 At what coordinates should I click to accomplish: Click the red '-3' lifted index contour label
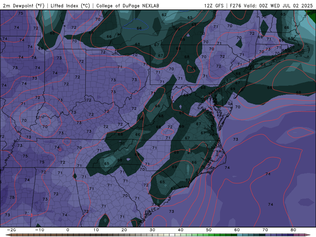(31, 215)
